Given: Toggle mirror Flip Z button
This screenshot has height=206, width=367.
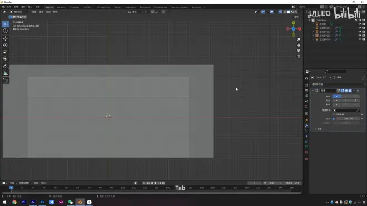Looking at the screenshot, I should point(355,105).
